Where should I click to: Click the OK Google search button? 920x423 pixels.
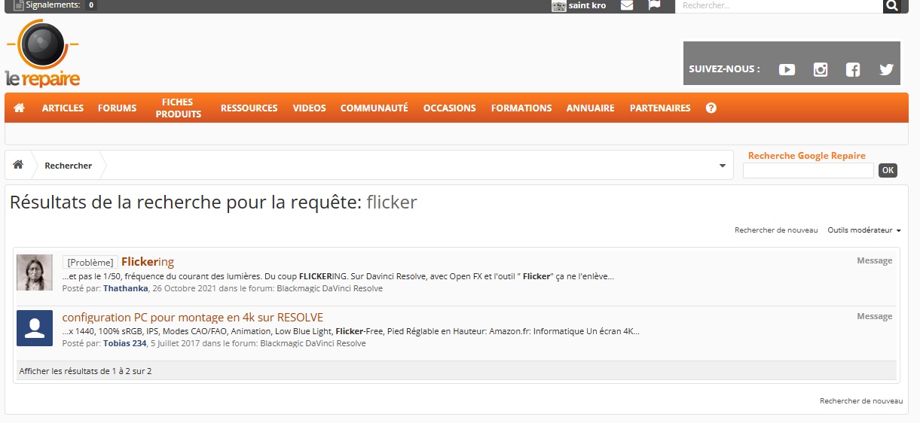point(888,170)
